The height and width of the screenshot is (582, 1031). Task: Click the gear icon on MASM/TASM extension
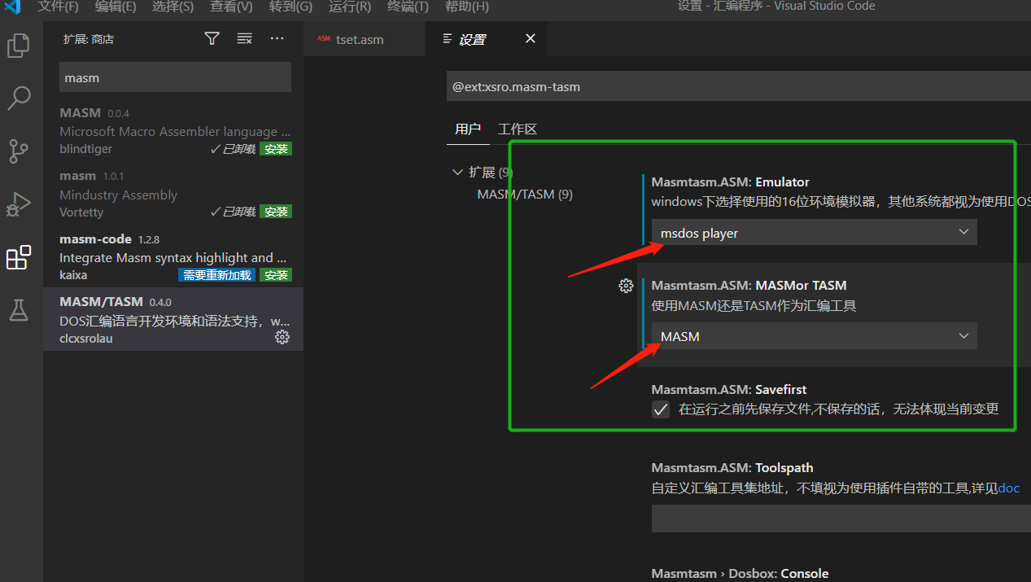click(x=282, y=337)
